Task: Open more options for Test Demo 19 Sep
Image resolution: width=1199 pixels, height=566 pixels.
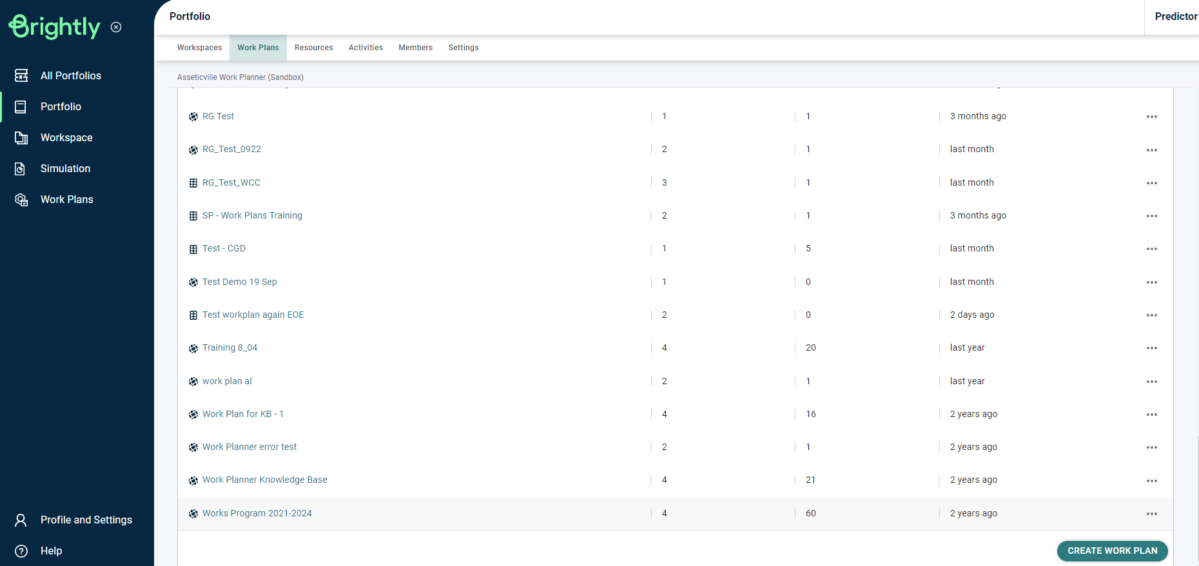Action: [x=1152, y=282]
